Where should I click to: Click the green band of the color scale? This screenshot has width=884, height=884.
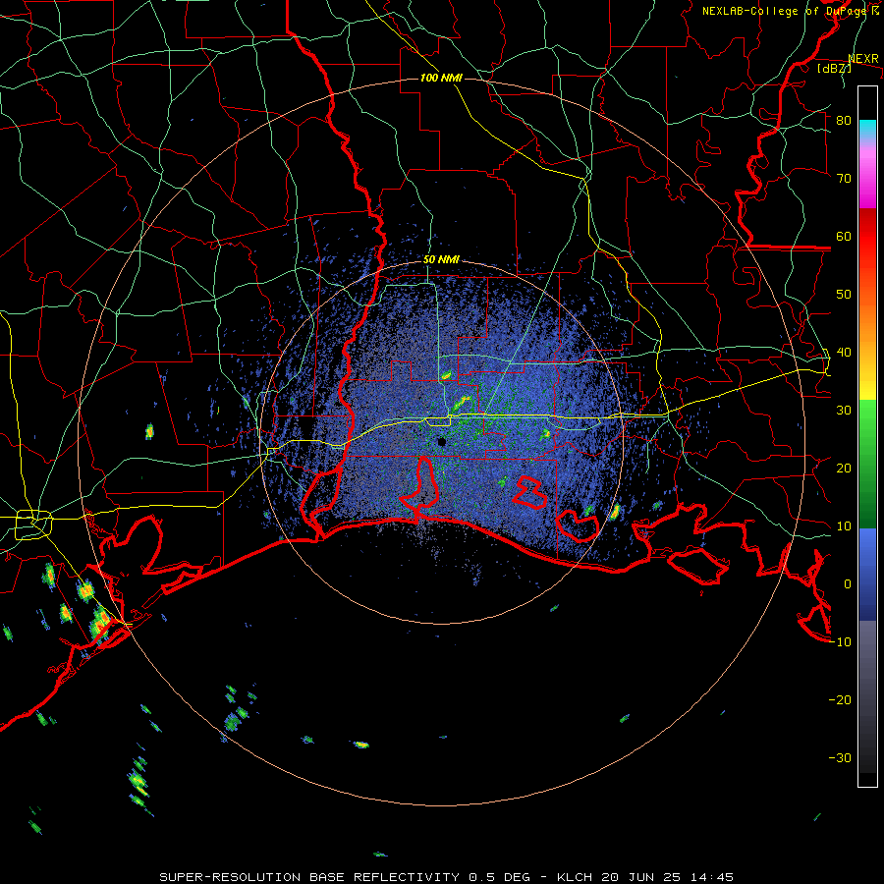pos(867,464)
